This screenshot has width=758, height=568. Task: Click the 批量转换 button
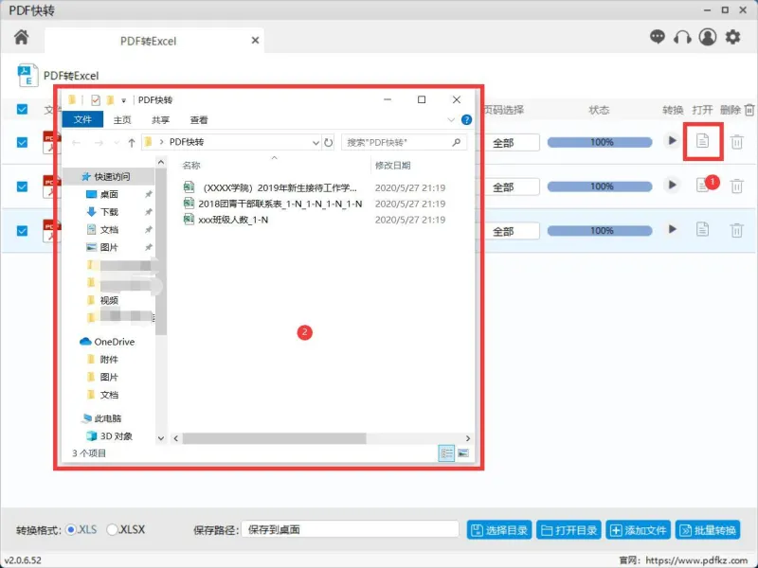[x=708, y=530]
